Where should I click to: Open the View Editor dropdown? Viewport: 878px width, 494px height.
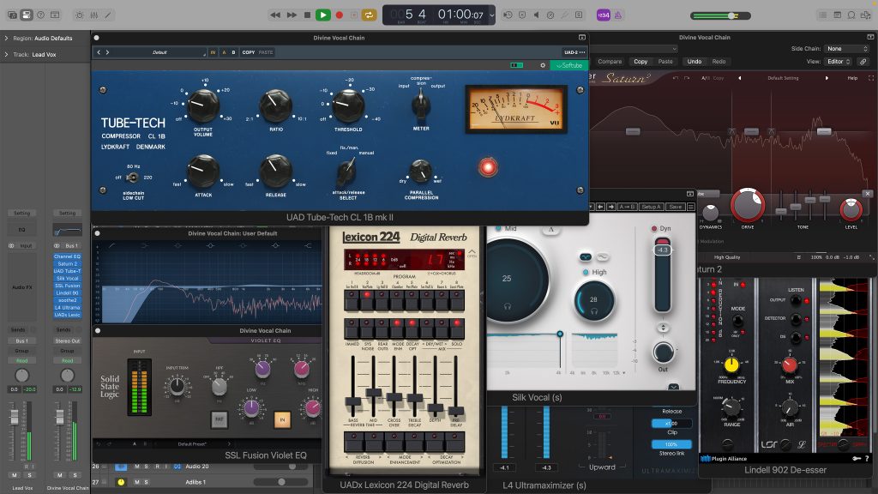pyautogui.click(x=836, y=62)
